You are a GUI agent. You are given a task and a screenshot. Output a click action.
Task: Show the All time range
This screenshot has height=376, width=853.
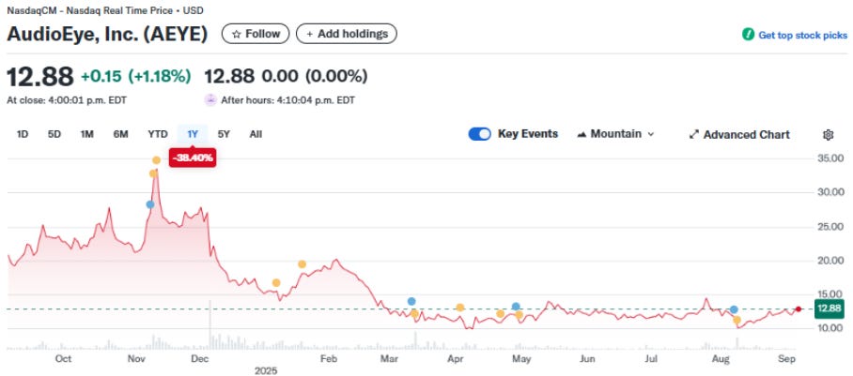pos(256,134)
